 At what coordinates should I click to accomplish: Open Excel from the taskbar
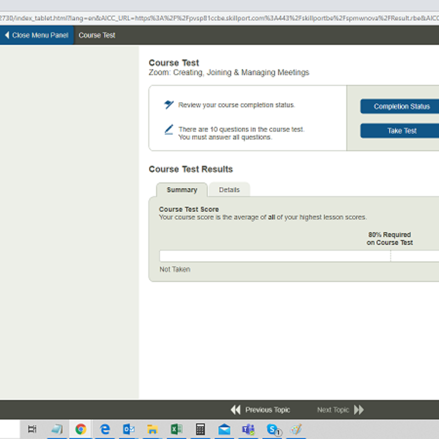click(x=177, y=429)
